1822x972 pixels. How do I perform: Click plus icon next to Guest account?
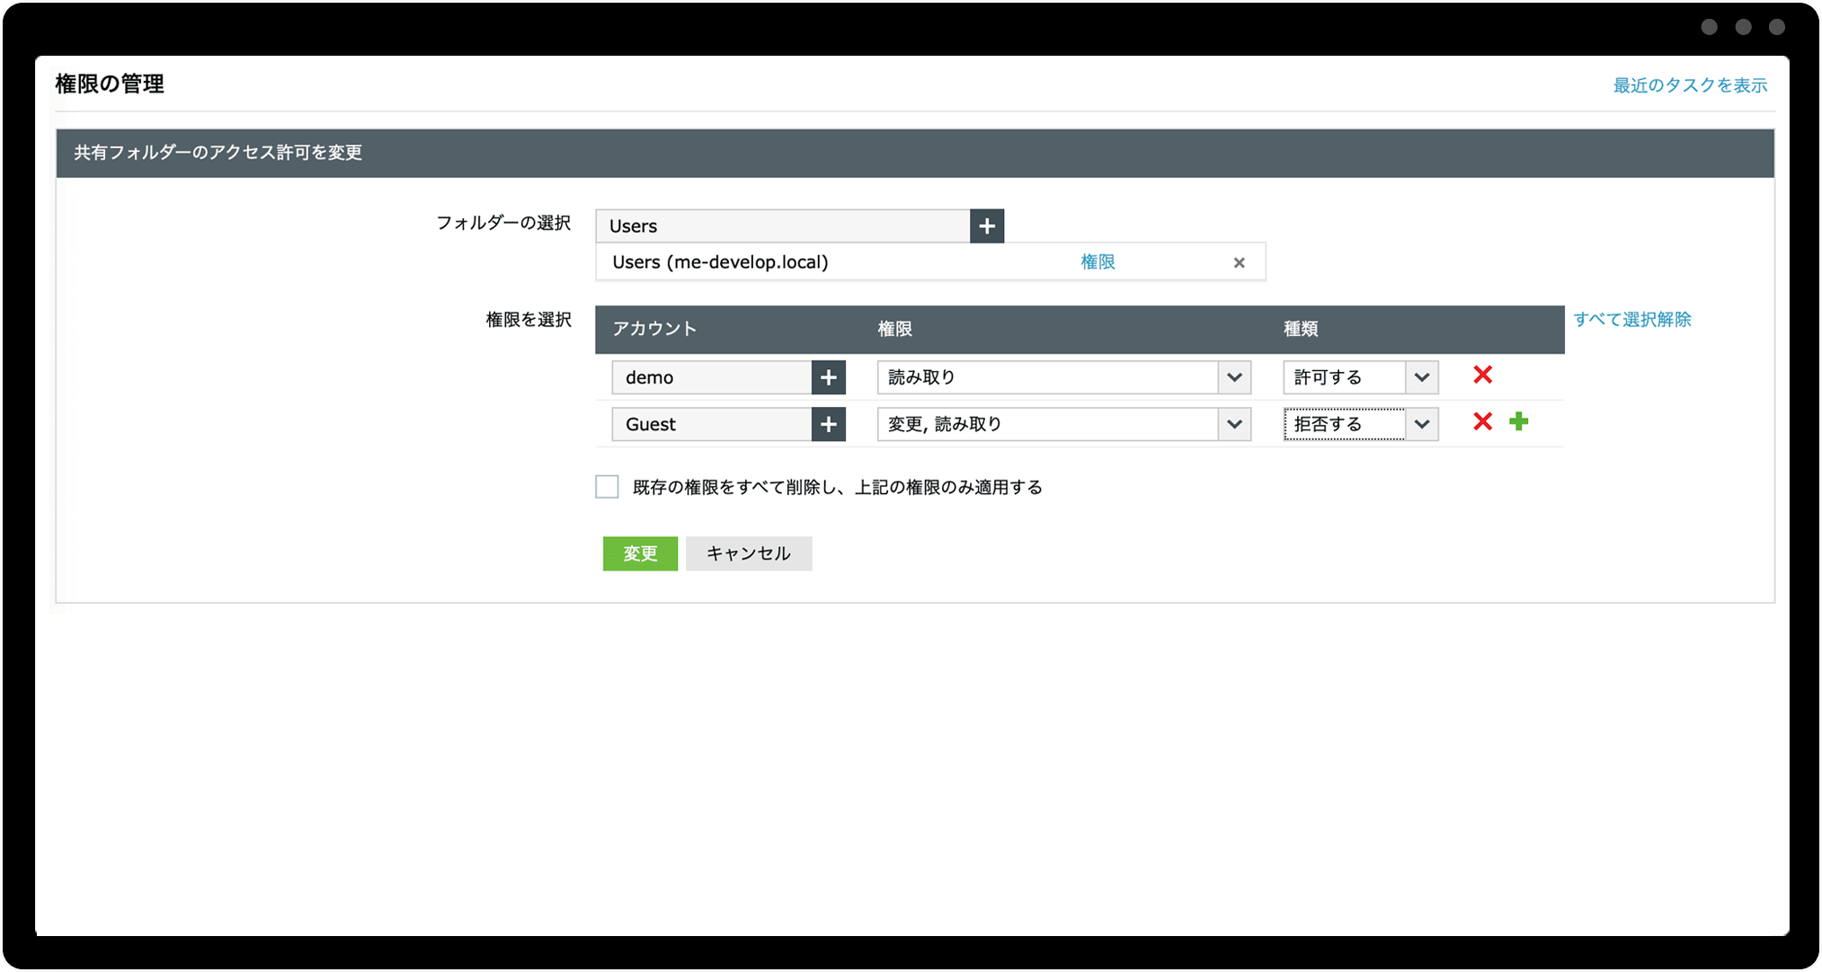(x=828, y=424)
